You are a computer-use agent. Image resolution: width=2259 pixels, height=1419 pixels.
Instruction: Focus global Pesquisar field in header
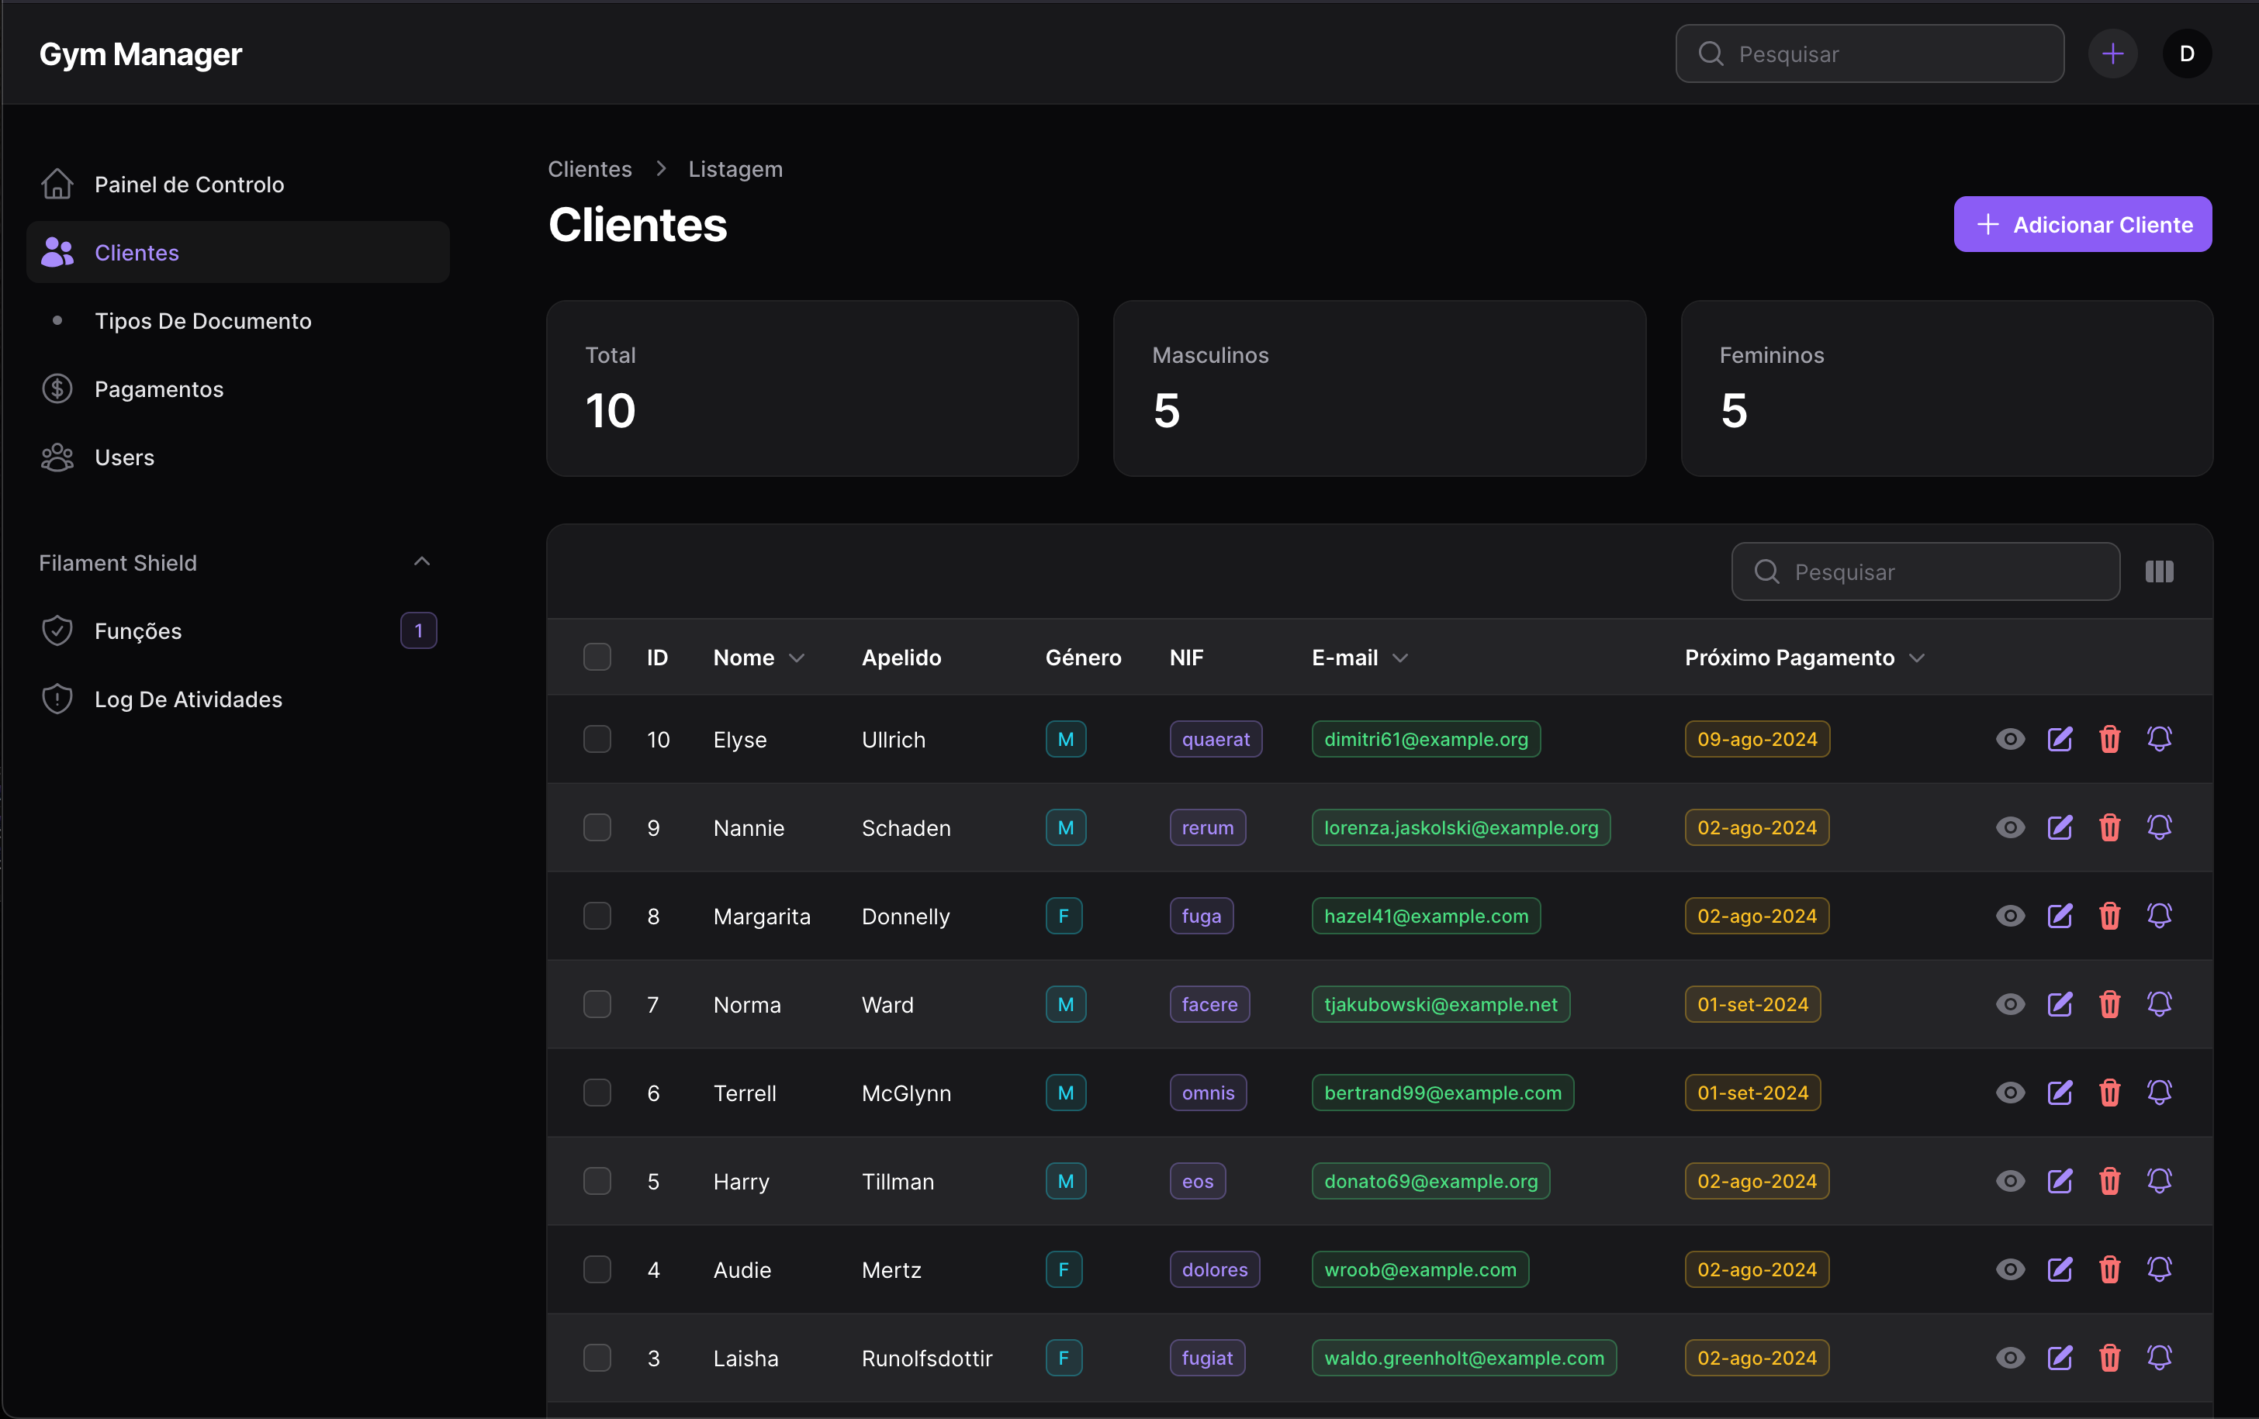coord(1869,54)
